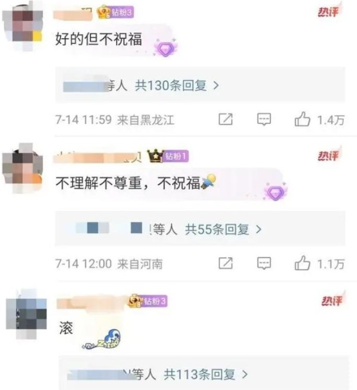Tap the diamond sticker on second comment

(275, 192)
